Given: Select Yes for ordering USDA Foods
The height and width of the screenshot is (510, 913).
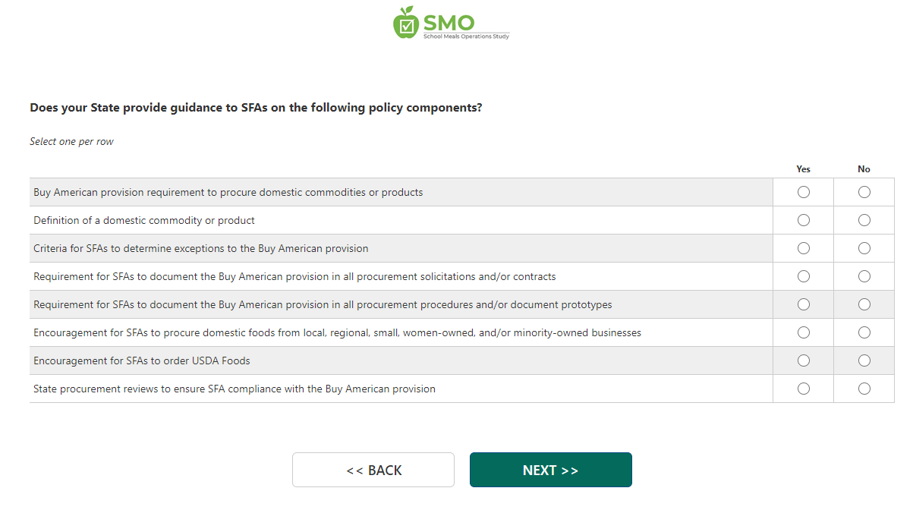Looking at the screenshot, I should click(x=804, y=360).
